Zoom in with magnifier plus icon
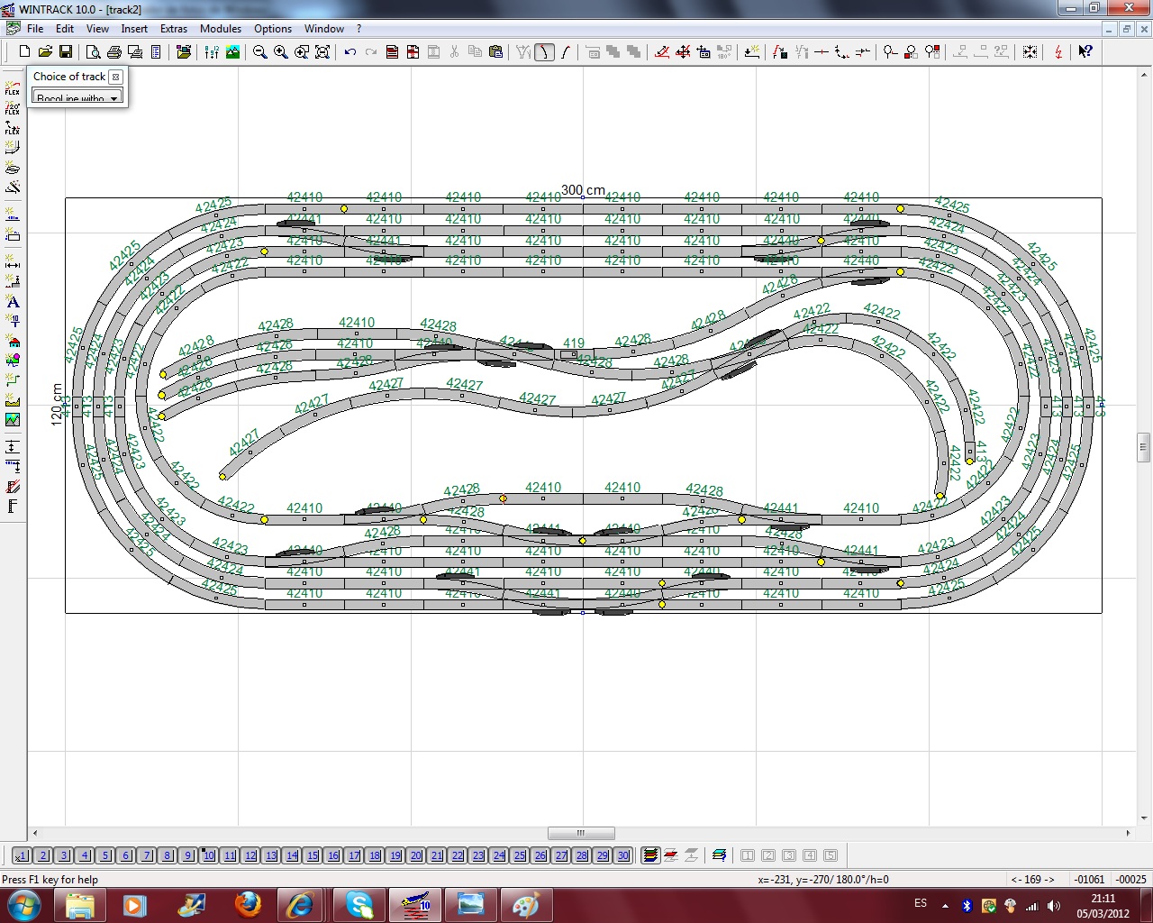 281,52
